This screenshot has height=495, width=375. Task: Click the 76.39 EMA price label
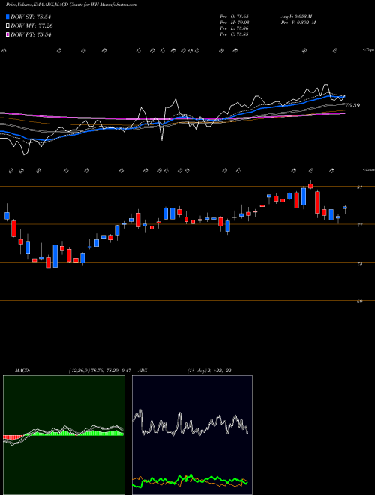pyautogui.click(x=352, y=105)
